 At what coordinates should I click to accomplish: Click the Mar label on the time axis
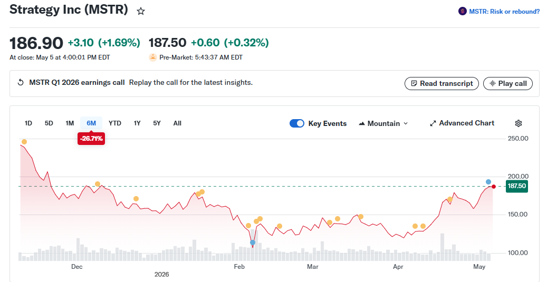tap(313, 267)
